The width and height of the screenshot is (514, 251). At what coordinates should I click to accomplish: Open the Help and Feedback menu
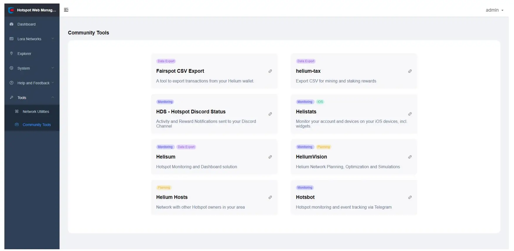[x=32, y=83]
